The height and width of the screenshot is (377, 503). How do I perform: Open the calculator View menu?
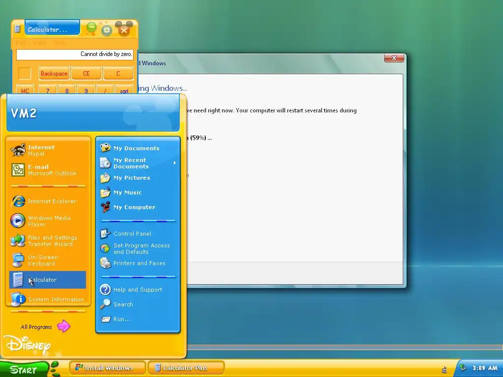39,43
